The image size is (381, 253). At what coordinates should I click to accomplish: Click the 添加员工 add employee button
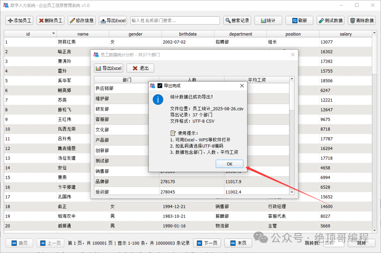(x=19, y=20)
